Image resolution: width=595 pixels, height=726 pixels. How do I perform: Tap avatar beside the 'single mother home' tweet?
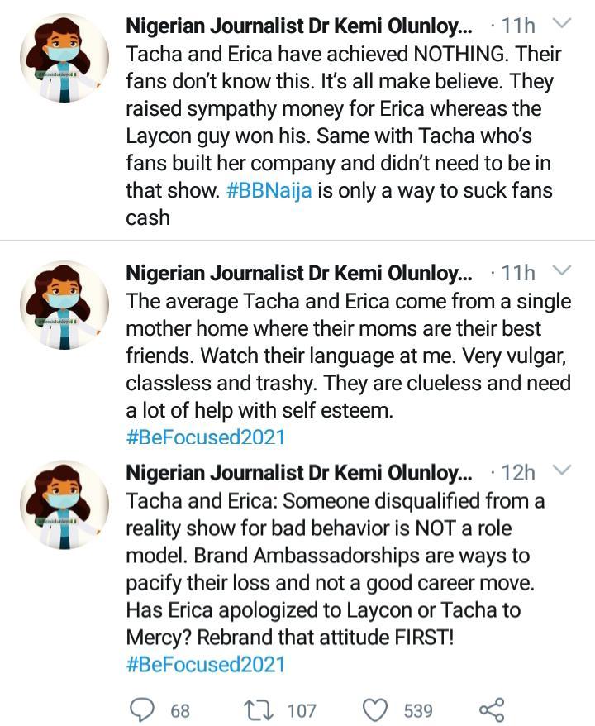coord(64,303)
